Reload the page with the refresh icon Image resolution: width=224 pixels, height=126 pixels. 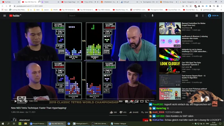coord(10,6)
